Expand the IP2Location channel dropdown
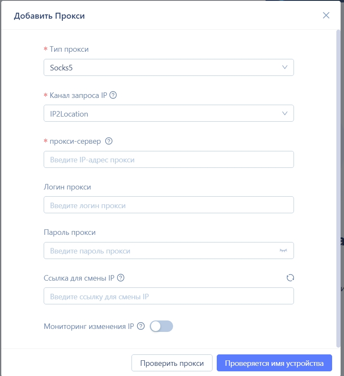 coord(169,113)
